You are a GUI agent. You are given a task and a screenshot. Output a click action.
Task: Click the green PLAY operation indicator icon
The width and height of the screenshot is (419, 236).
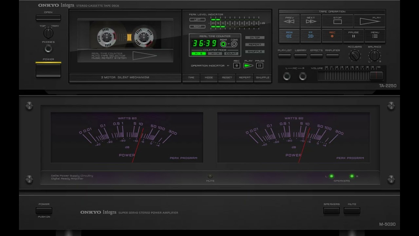(248, 66)
